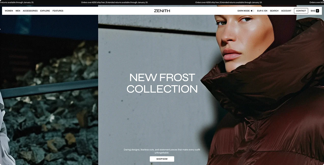
Task: Open SEARCH from the header
Action: pyautogui.click(x=274, y=11)
